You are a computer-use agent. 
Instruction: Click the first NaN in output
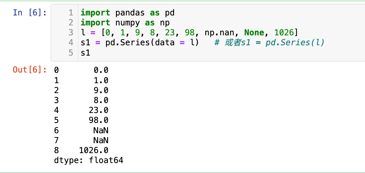[x=101, y=130]
